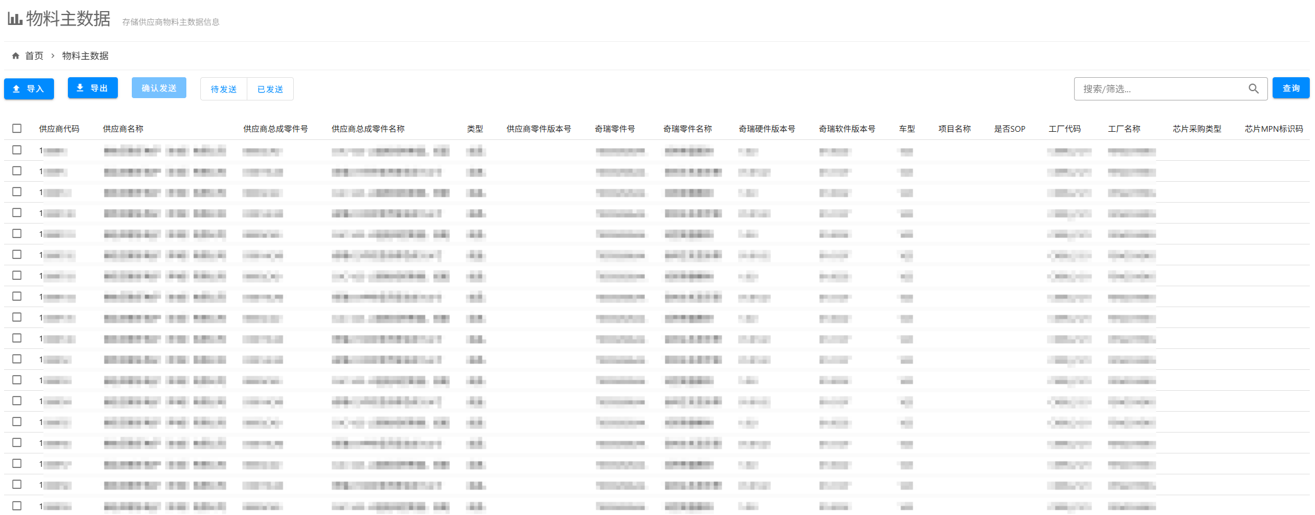Click the 查询 button
This screenshot has width=1315, height=515.
click(x=1291, y=88)
